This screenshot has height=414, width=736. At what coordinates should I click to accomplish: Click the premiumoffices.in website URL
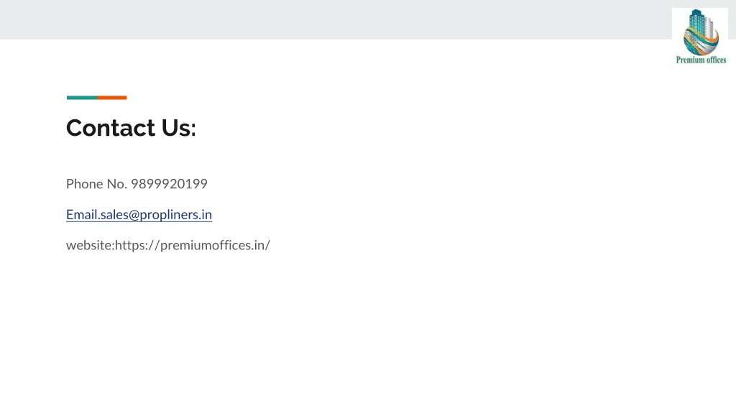click(x=193, y=245)
